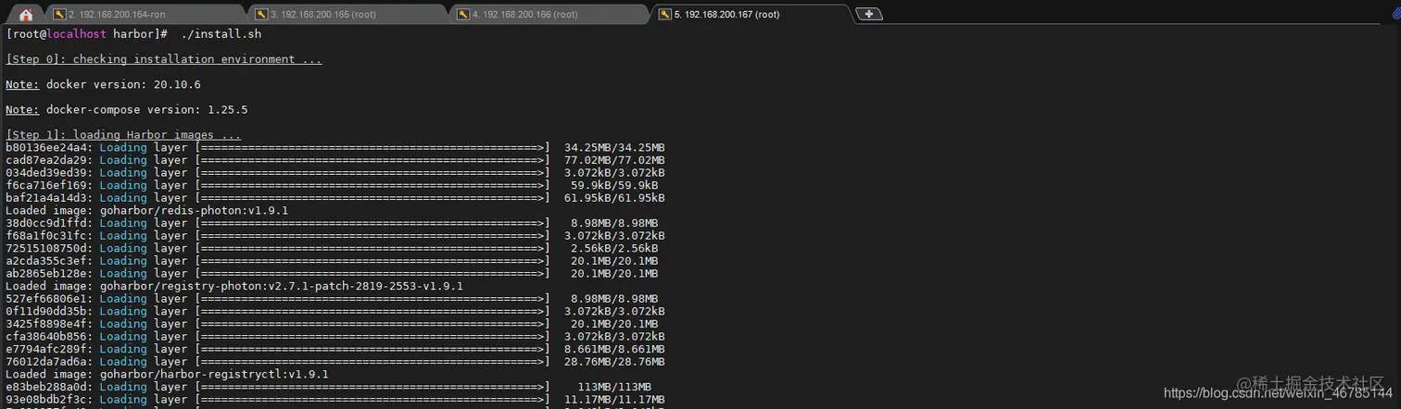Click 'Loaded image: goharbor/redis-photon:v1.9.1' line

click(146, 211)
